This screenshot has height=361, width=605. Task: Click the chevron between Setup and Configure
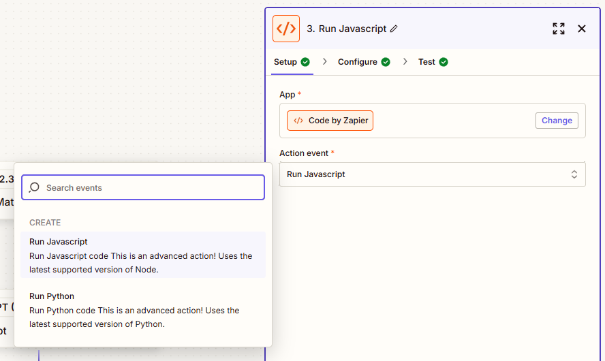(324, 62)
